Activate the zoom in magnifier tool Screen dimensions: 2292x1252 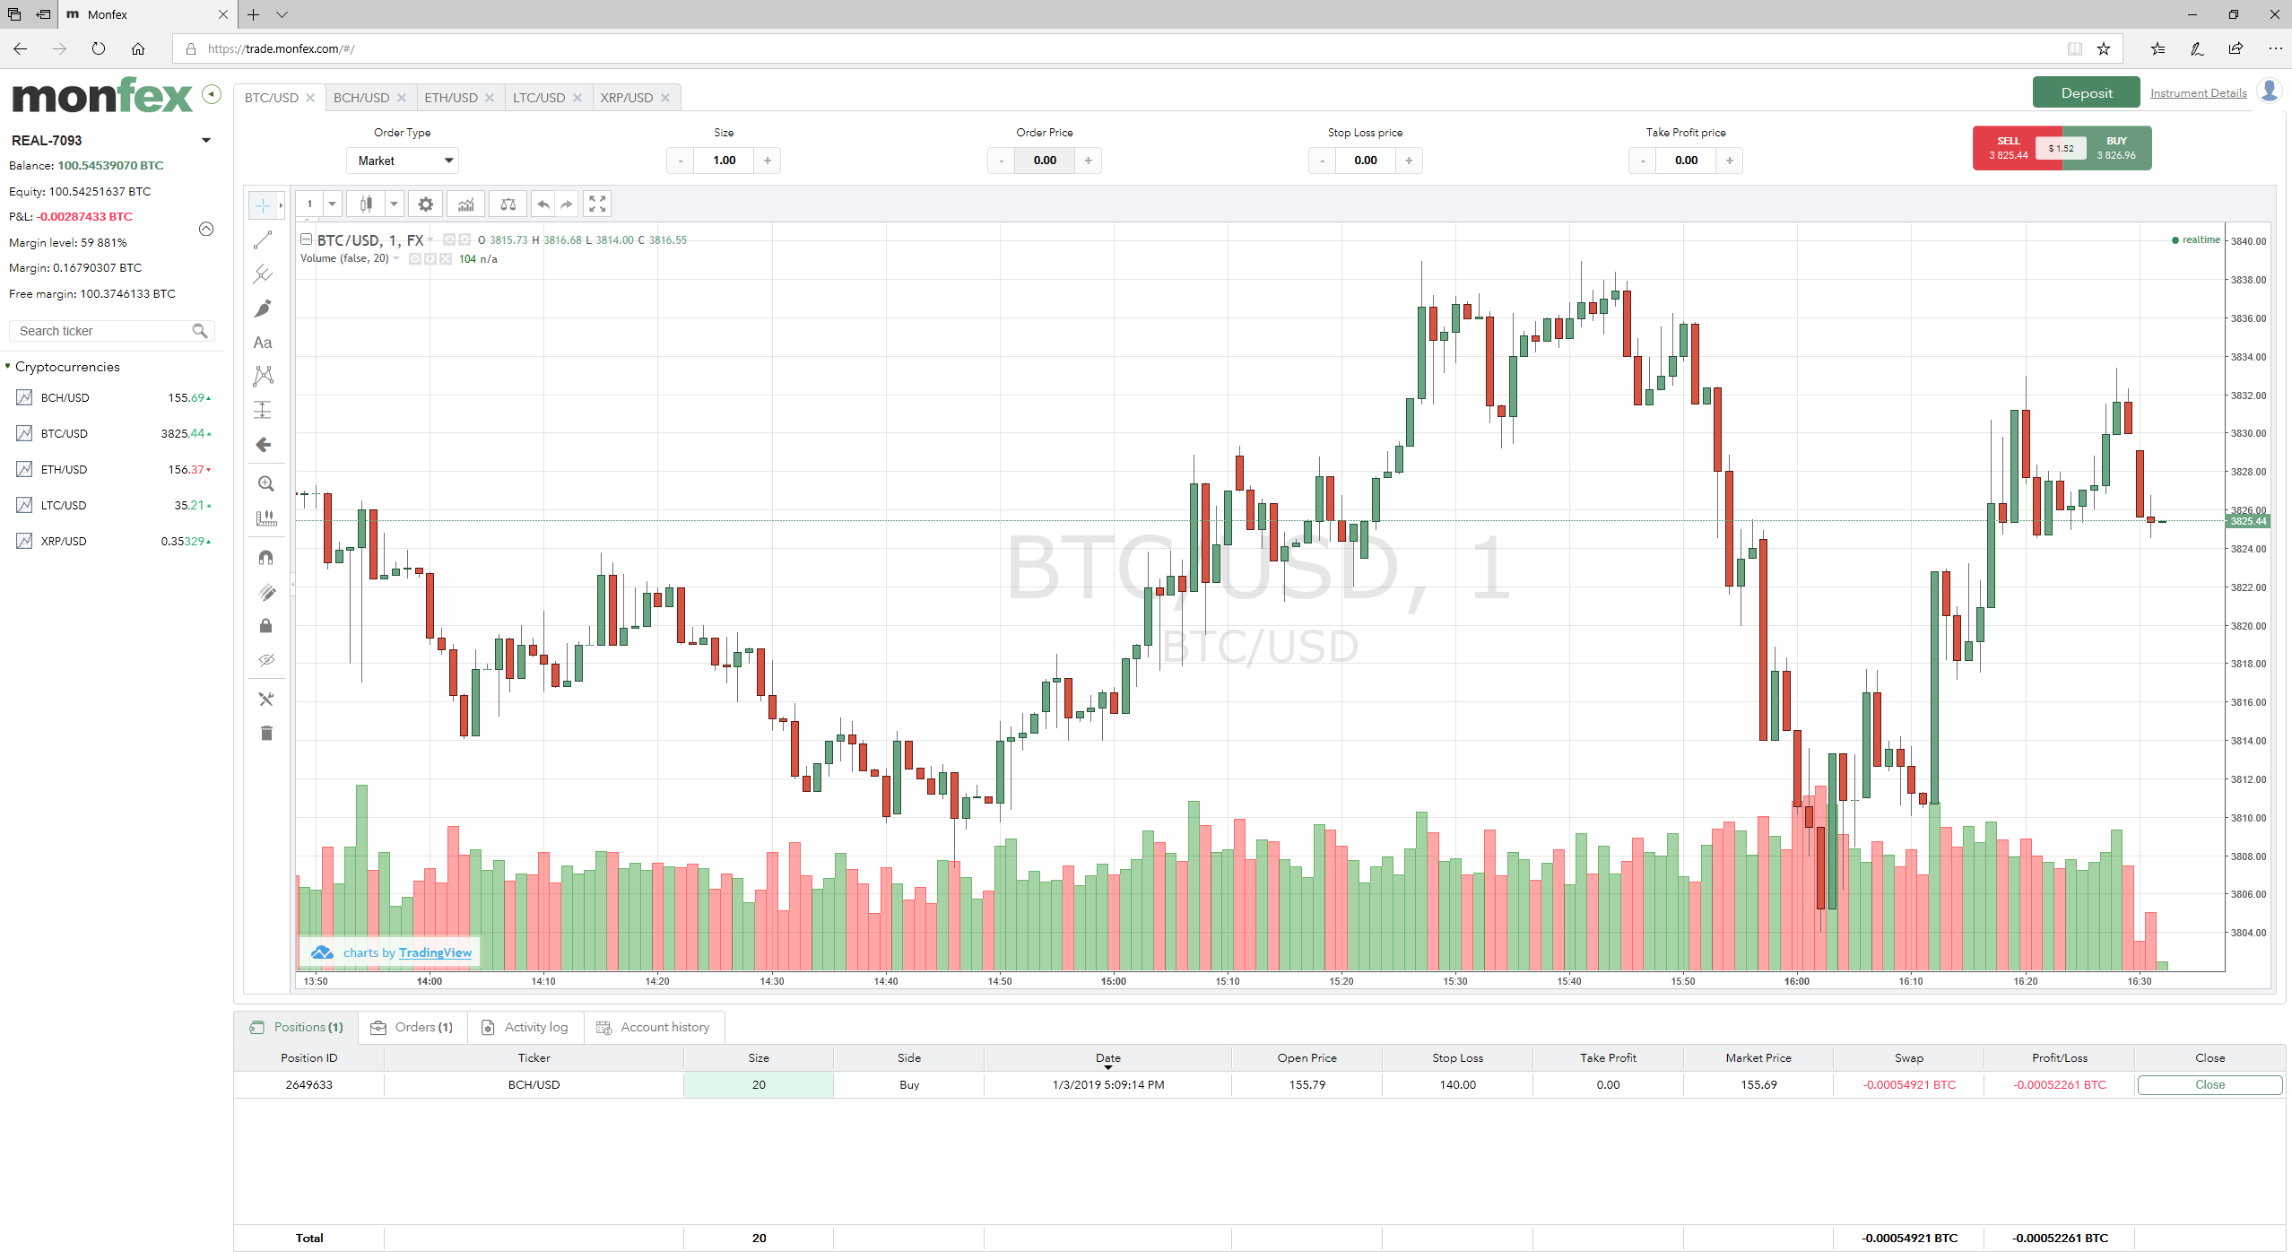(x=265, y=484)
